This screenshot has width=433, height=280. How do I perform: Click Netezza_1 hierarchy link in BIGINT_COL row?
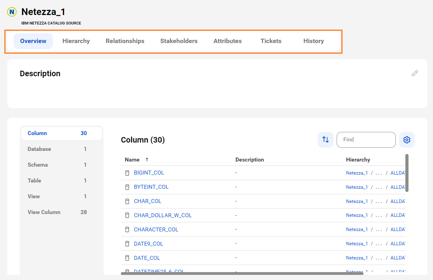357,173
